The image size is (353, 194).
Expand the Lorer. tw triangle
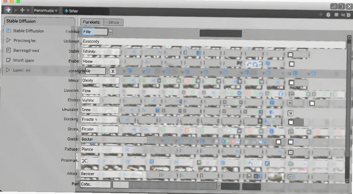click(8, 70)
